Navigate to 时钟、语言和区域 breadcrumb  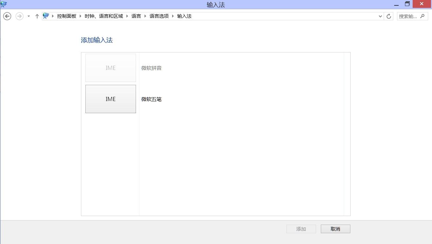click(104, 16)
